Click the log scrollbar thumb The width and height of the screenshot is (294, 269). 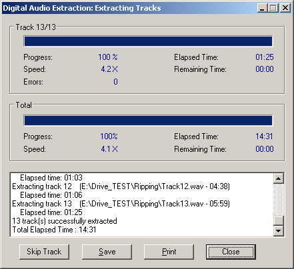point(279,220)
